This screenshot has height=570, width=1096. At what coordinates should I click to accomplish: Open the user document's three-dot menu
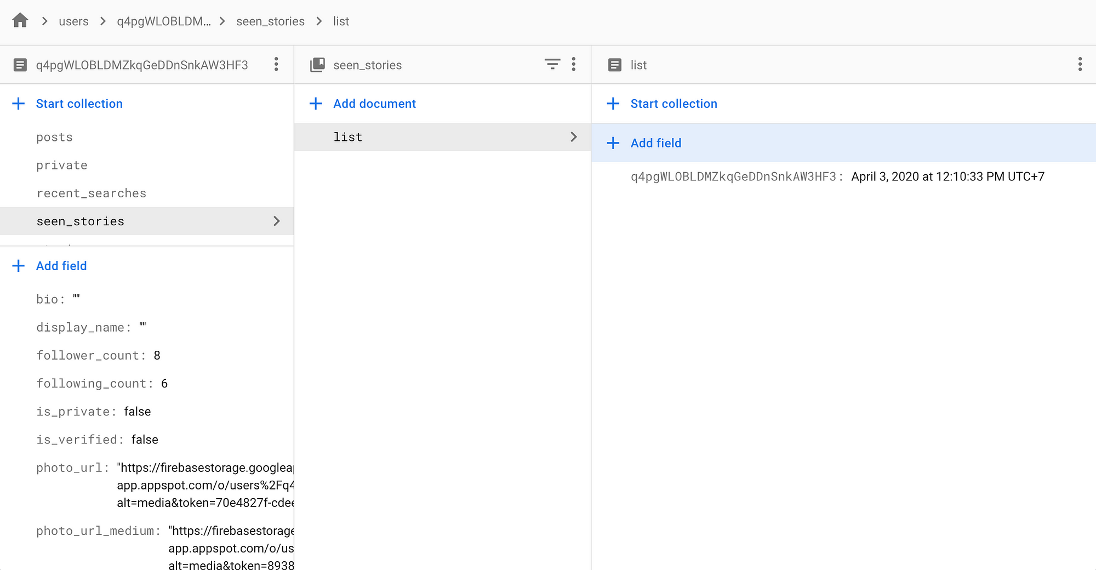click(x=276, y=65)
